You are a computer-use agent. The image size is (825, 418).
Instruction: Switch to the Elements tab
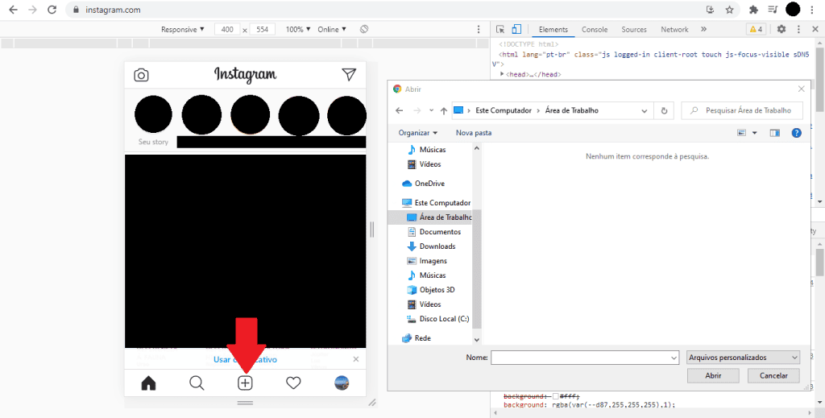553,30
